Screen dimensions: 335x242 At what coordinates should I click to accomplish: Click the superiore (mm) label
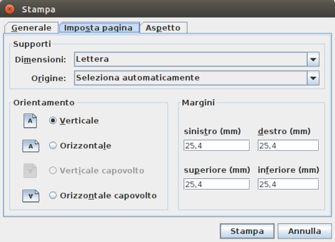coord(217,170)
